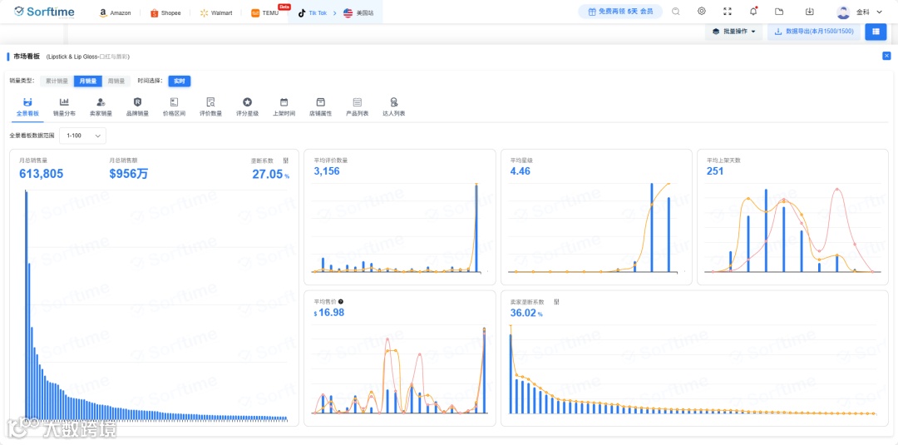Click help icon next to 平均售价
898x445 pixels.
tap(341, 301)
